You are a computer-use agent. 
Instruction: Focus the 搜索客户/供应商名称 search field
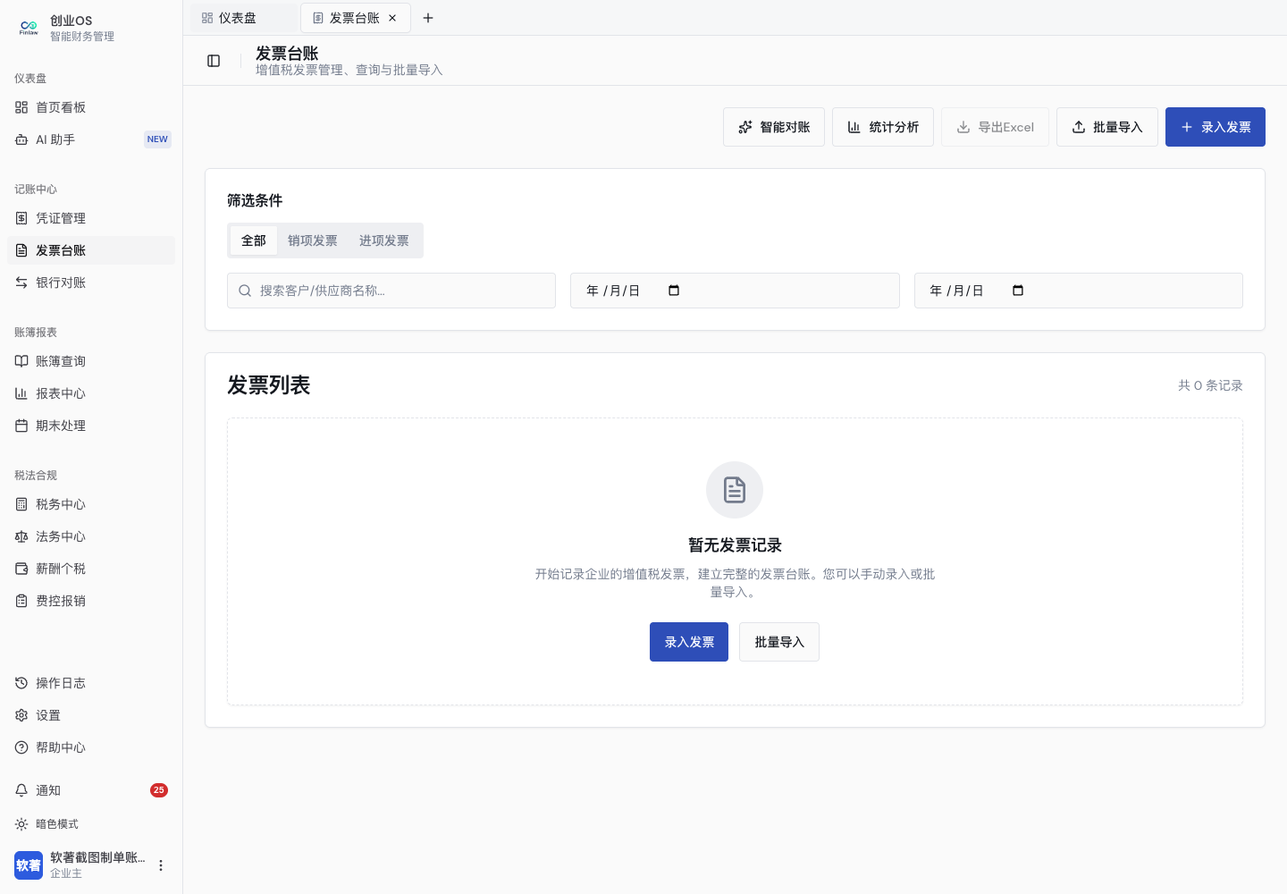(x=391, y=291)
